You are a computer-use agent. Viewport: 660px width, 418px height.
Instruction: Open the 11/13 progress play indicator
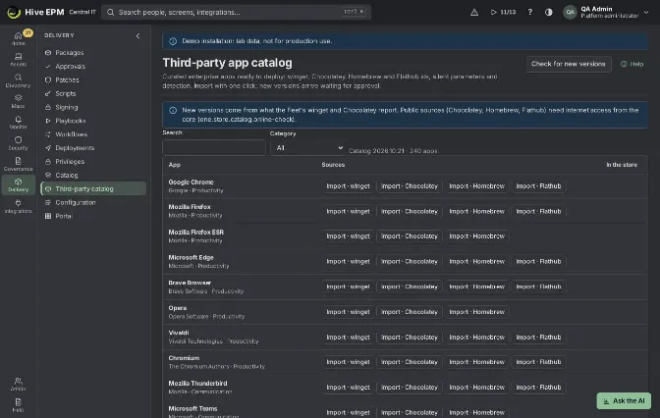coord(503,12)
